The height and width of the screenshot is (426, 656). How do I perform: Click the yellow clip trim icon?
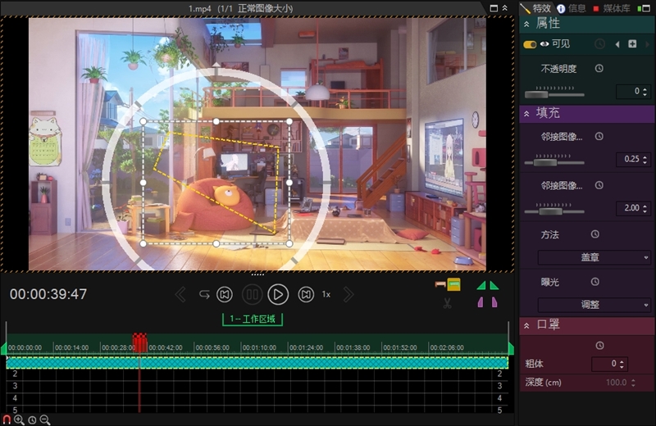click(x=453, y=284)
